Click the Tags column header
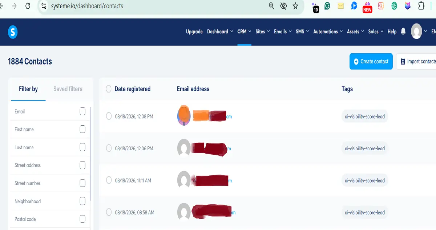 pos(347,89)
